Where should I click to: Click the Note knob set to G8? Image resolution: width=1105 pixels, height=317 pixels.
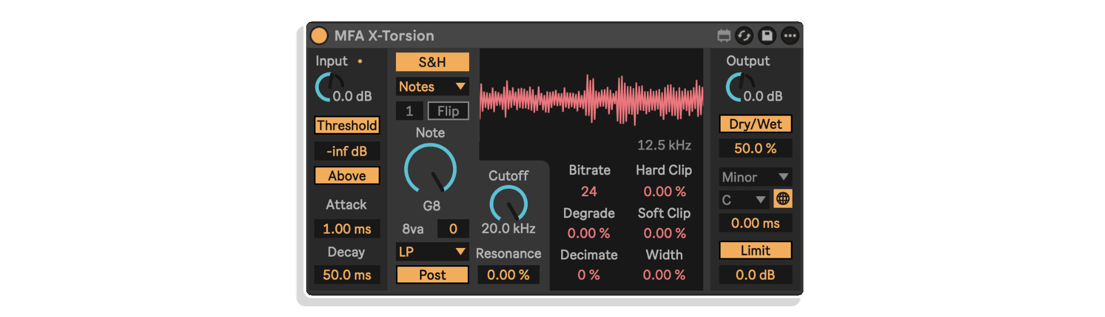coord(430,169)
